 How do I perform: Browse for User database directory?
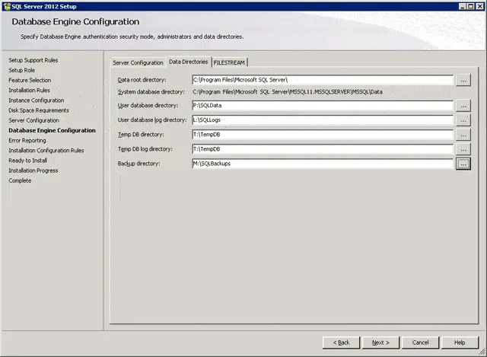coord(463,106)
